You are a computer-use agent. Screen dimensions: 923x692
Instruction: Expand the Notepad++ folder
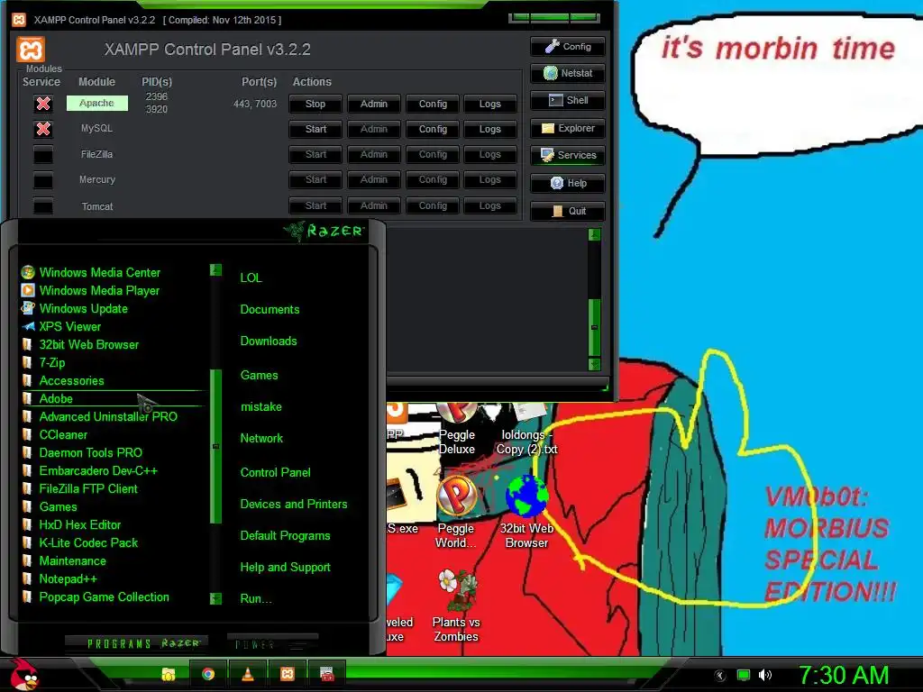click(x=68, y=579)
